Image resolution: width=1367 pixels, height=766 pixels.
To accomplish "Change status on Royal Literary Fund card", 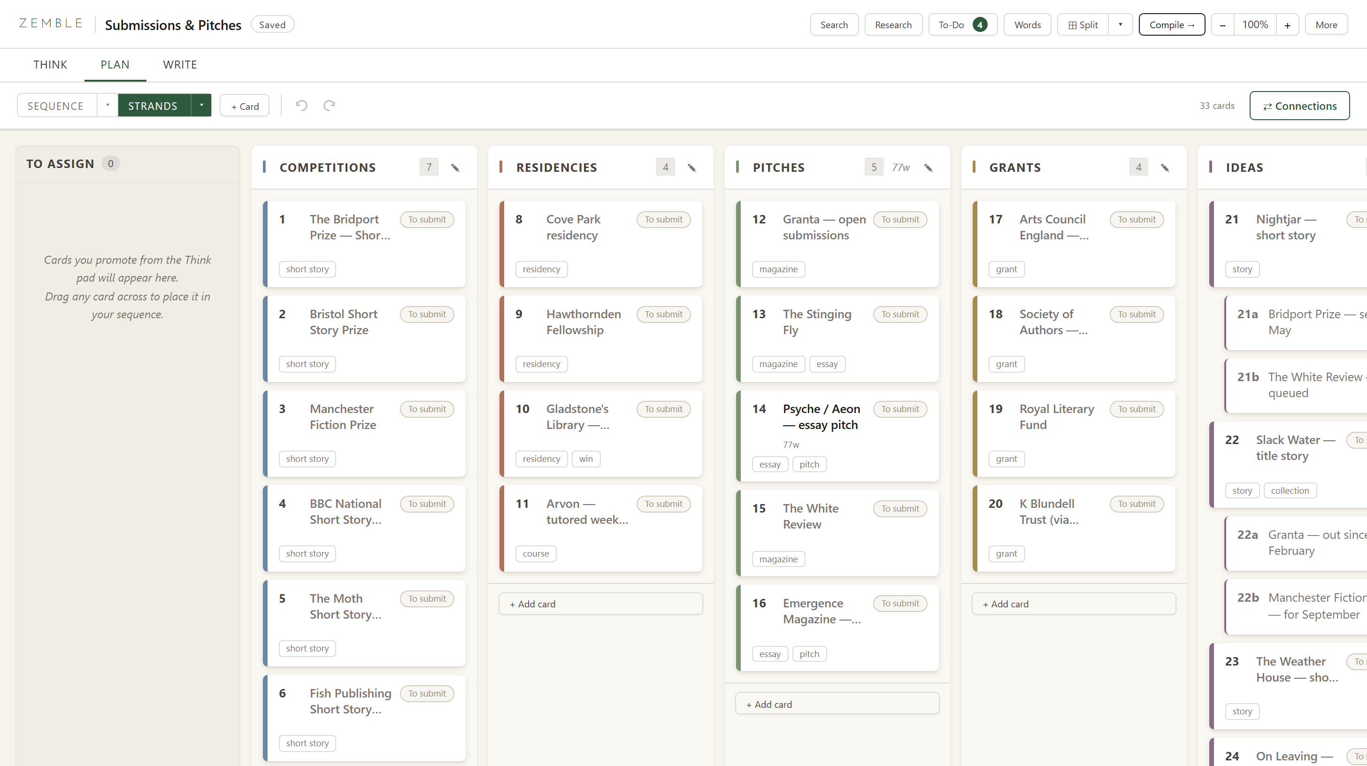I will [1137, 409].
